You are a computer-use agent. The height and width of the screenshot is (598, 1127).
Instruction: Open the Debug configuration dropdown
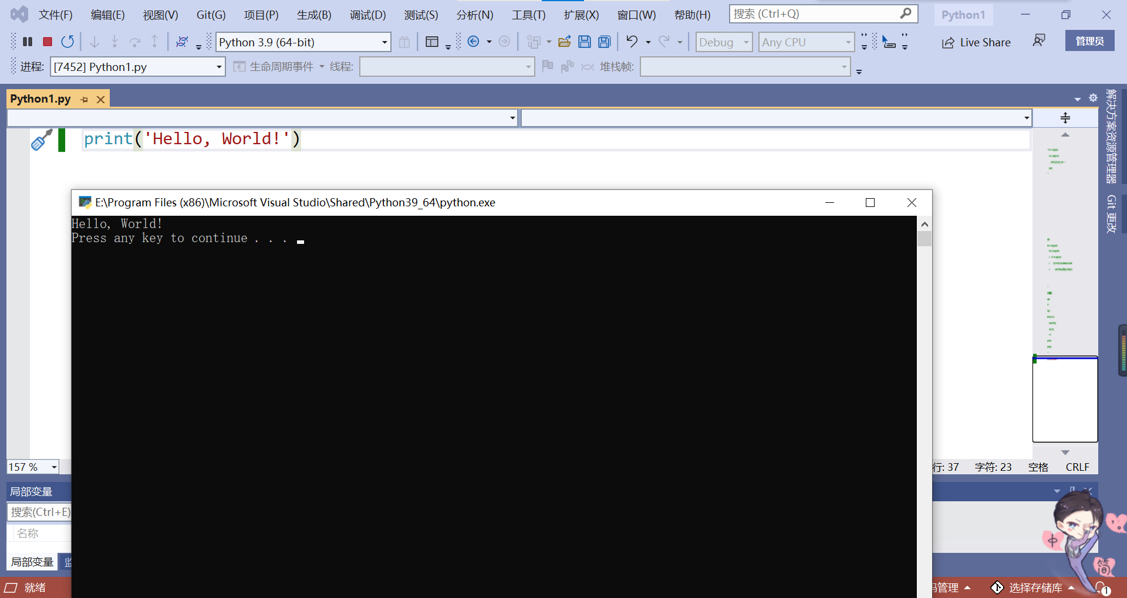click(x=723, y=42)
